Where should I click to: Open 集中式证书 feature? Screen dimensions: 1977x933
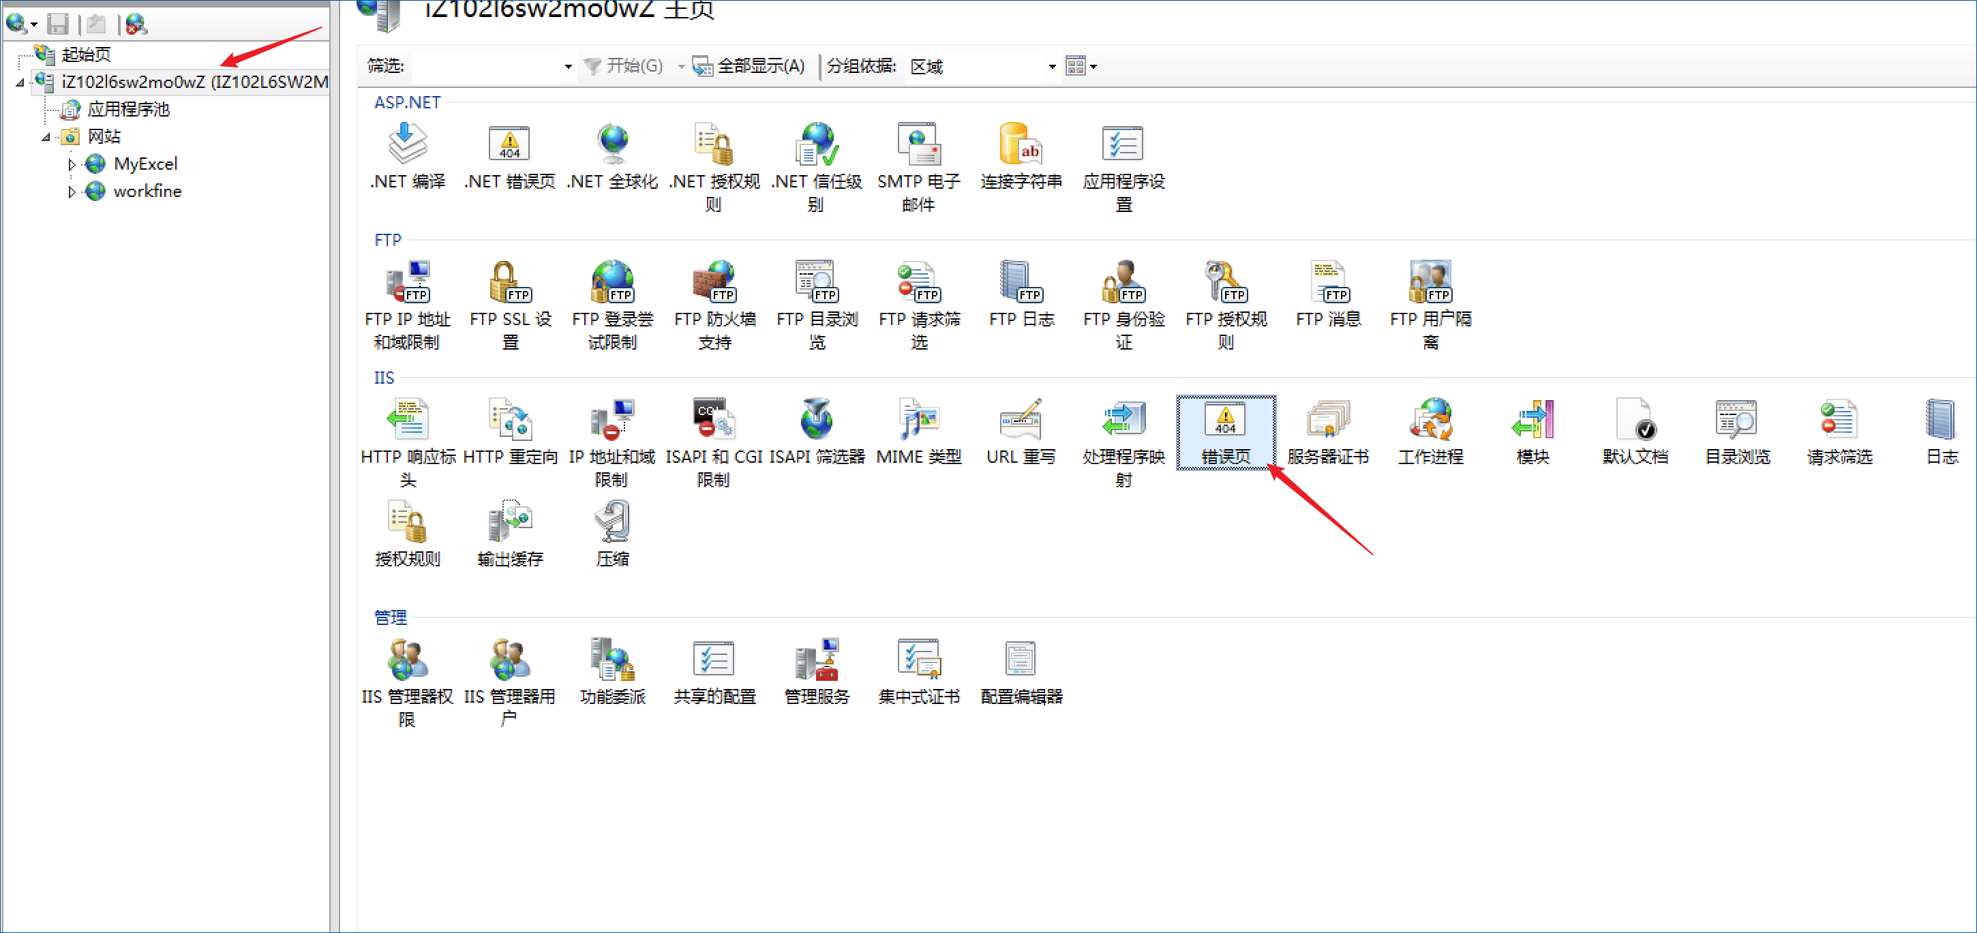click(919, 671)
